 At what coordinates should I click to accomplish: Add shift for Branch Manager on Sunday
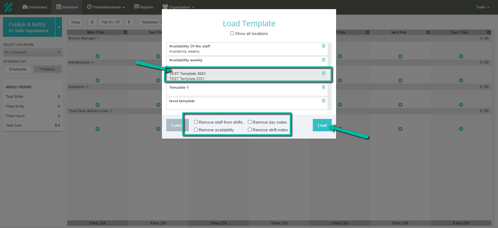click(x=461, y=56)
